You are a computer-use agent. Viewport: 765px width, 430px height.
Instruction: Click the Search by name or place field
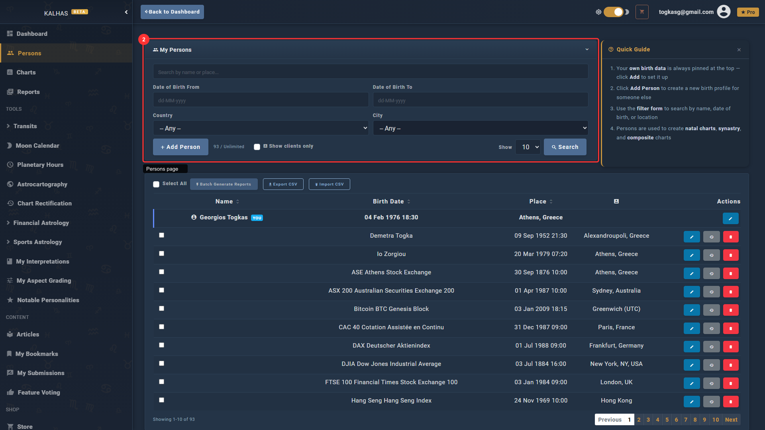point(370,72)
